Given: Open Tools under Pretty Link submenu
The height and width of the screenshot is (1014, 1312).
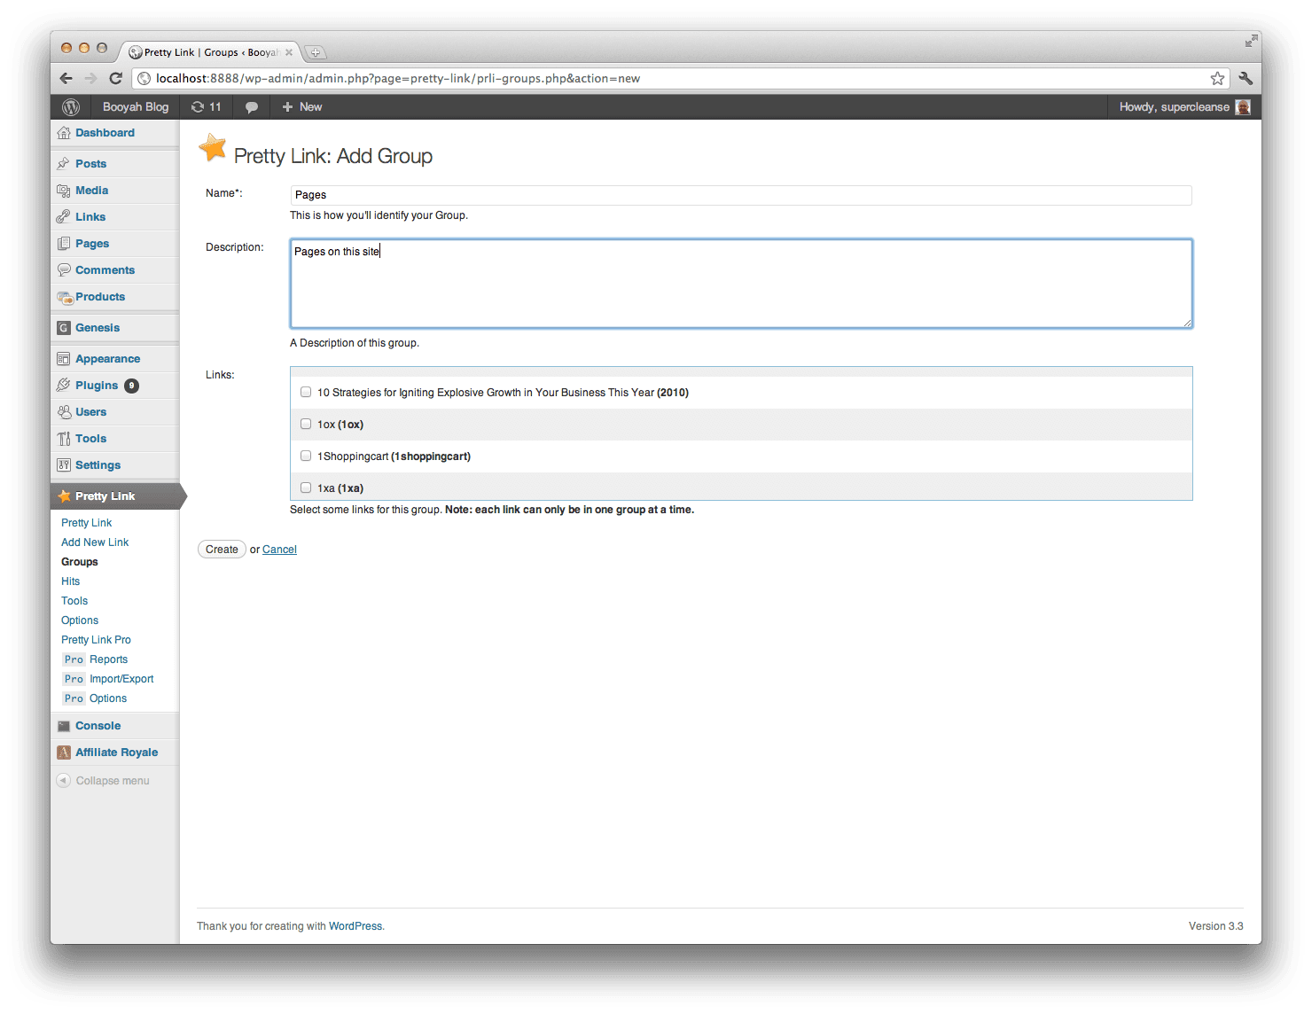Looking at the screenshot, I should click(74, 601).
